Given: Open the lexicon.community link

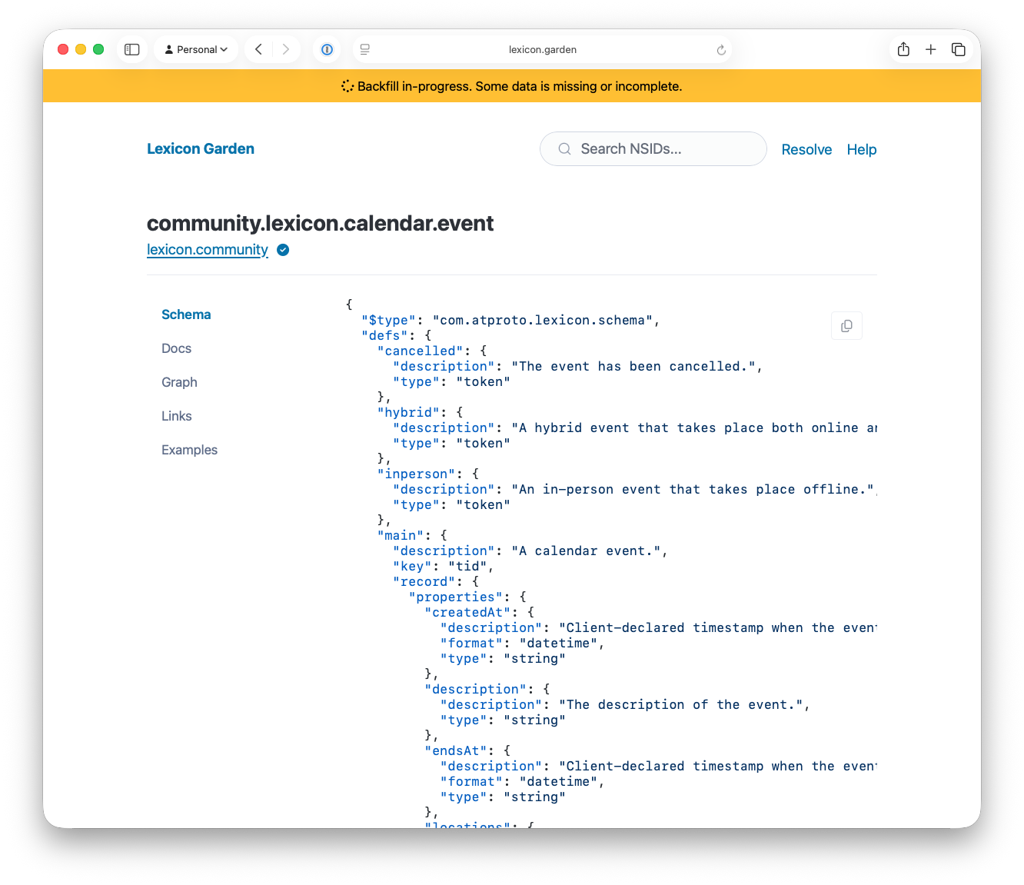Looking at the screenshot, I should pyautogui.click(x=208, y=250).
